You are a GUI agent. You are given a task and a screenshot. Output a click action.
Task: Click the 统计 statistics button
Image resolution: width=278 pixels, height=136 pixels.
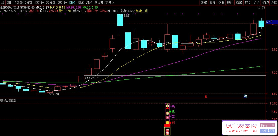point(230,2)
